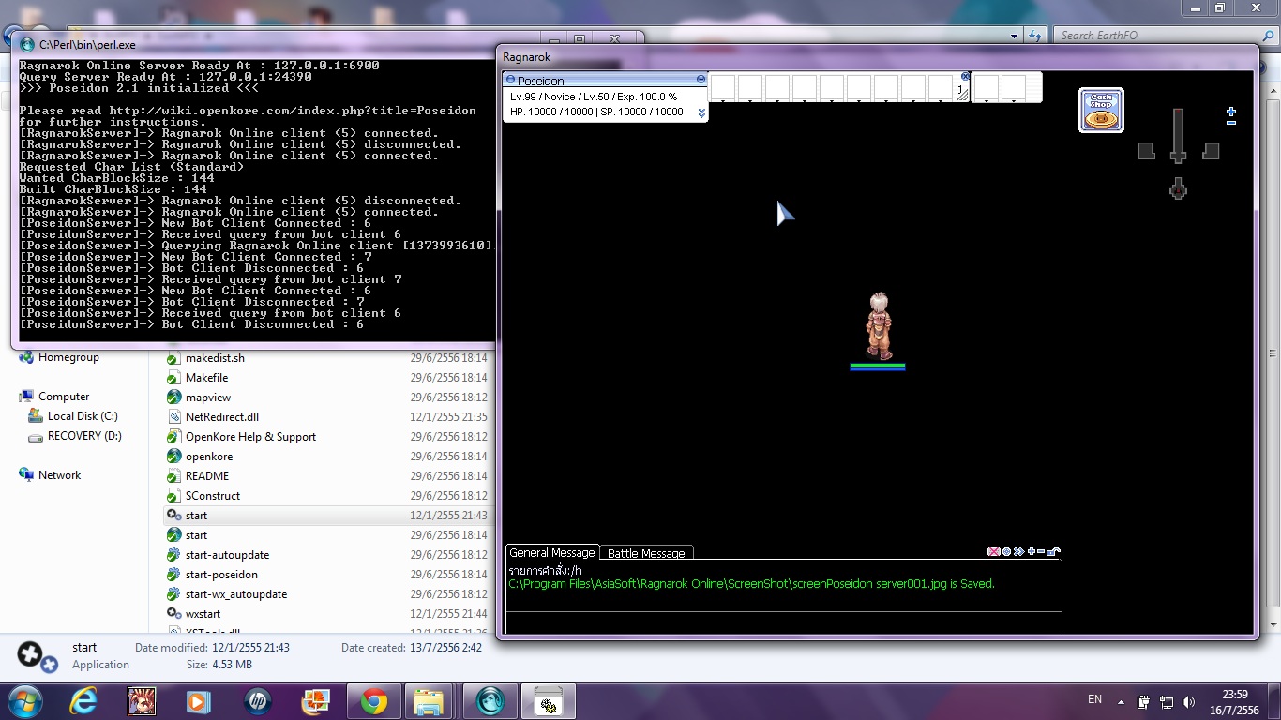Select OpenKore Help & Support file

click(x=250, y=437)
